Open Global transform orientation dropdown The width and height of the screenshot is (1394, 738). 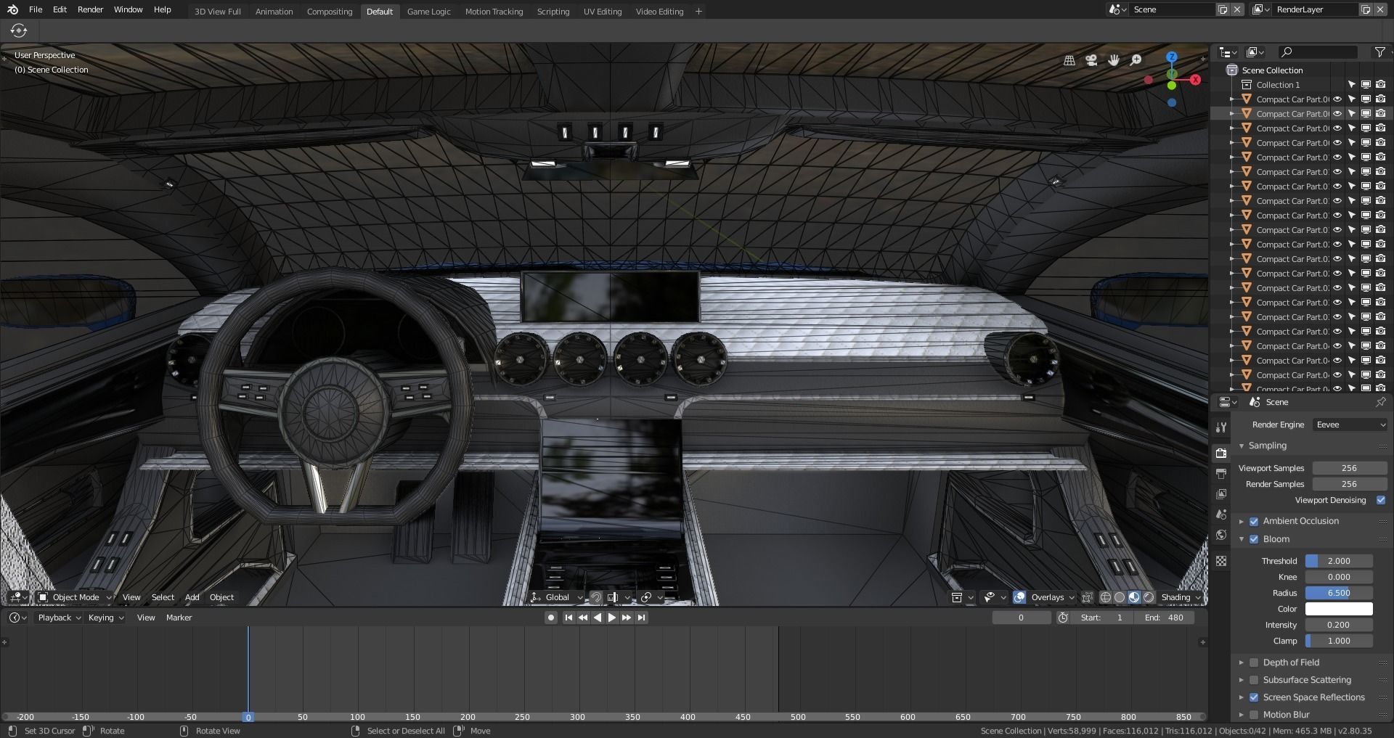coord(557,597)
